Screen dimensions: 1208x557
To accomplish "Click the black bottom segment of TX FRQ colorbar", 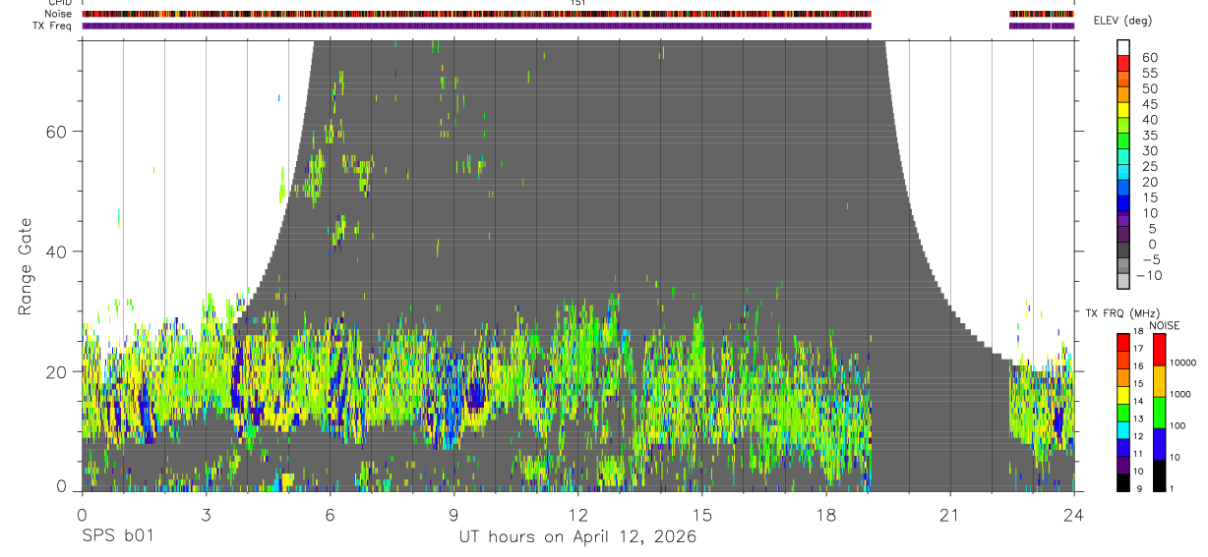I will 1123,482.
